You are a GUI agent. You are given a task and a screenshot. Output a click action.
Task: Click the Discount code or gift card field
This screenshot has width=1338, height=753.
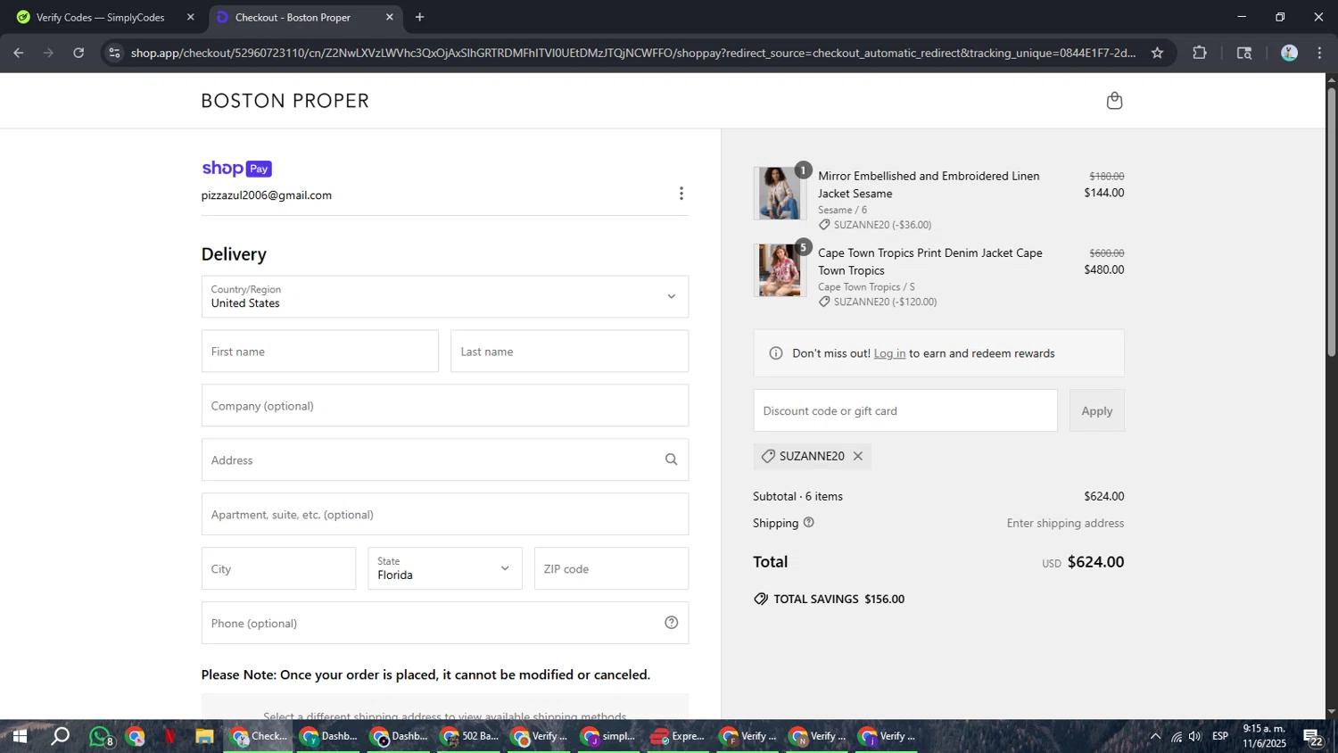point(905,410)
